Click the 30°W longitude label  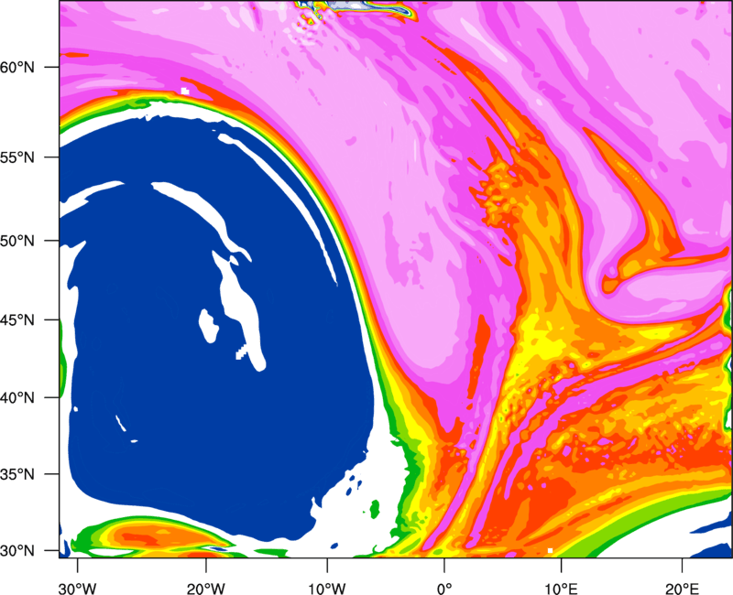tap(78, 589)
